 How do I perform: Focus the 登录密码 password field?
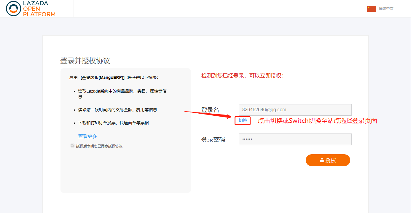295,139
